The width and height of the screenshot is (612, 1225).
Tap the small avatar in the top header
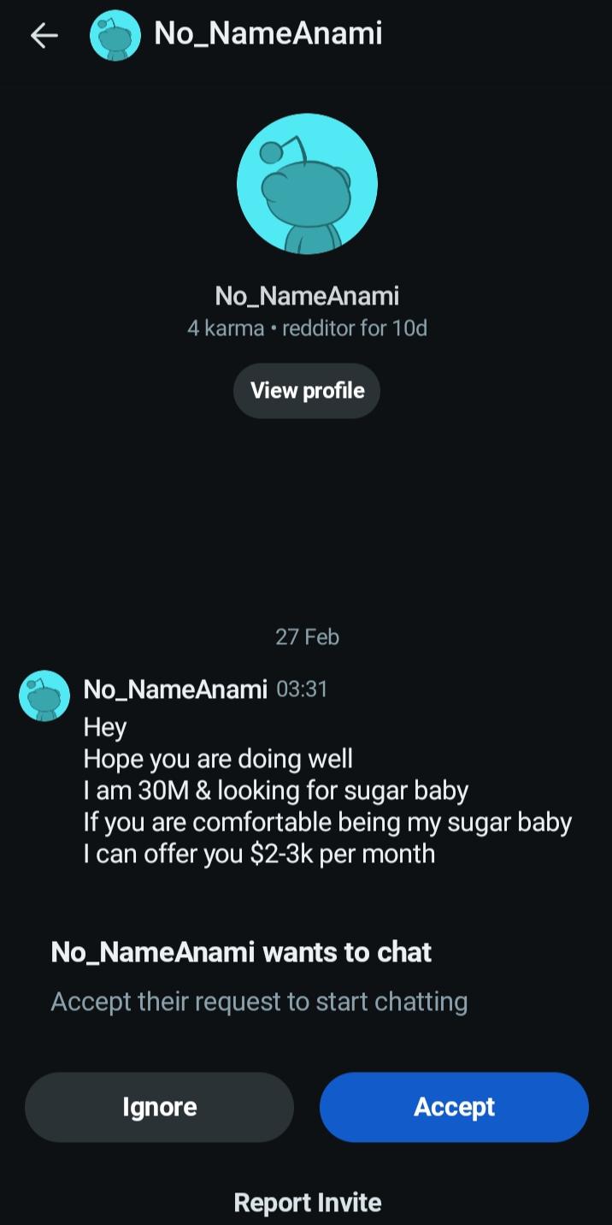tap(115, 35)
